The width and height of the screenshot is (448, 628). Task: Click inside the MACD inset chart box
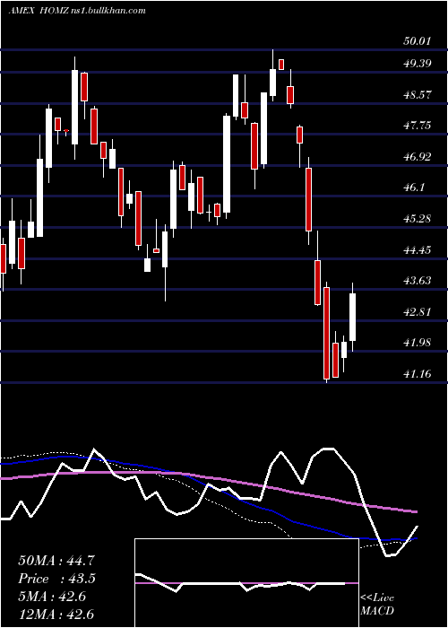click(x=246, y=583)
